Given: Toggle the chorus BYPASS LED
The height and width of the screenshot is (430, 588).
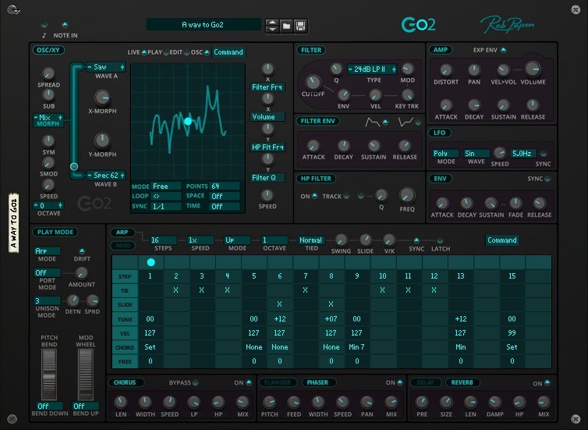Looking at the screenshot, I should point(195,382).
